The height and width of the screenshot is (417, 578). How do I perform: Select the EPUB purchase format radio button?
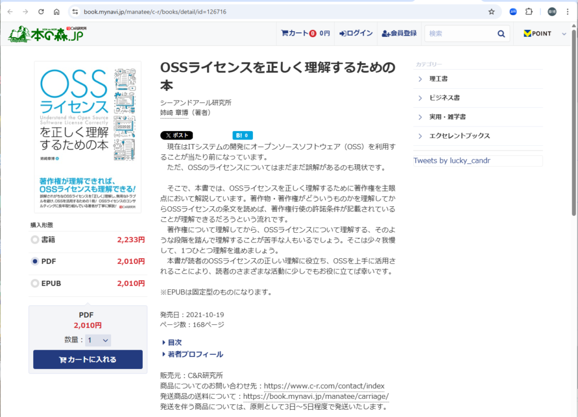click(35, 283)
